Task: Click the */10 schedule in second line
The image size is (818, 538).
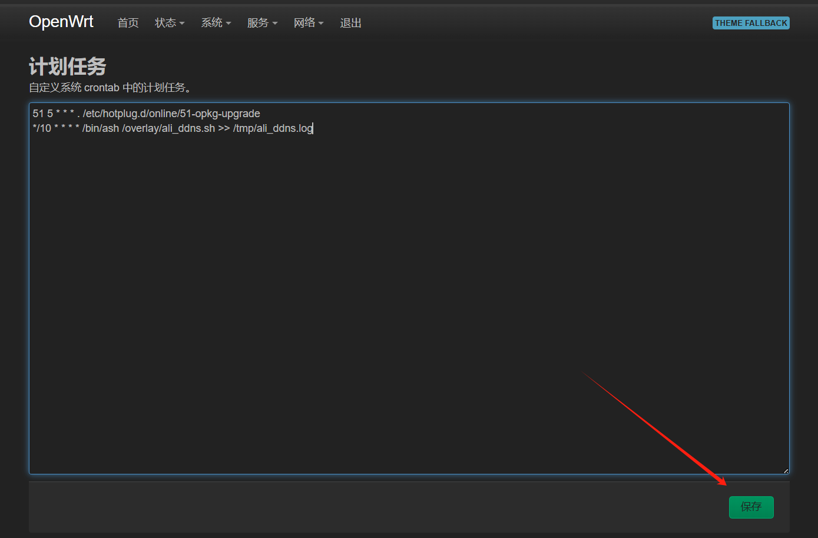Action: pos(42,128)
